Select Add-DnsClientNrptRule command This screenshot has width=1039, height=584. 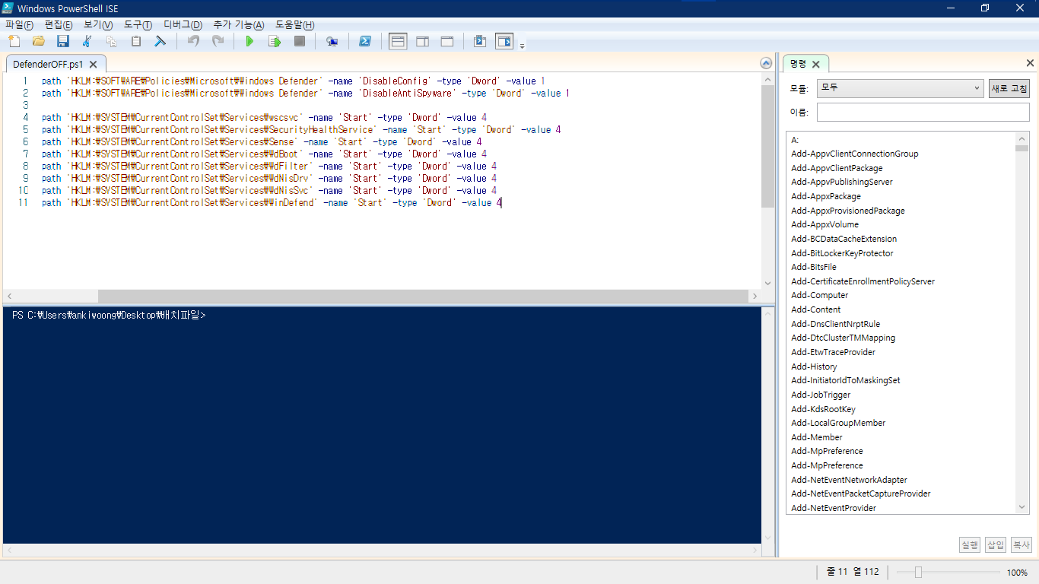(835, 324)
